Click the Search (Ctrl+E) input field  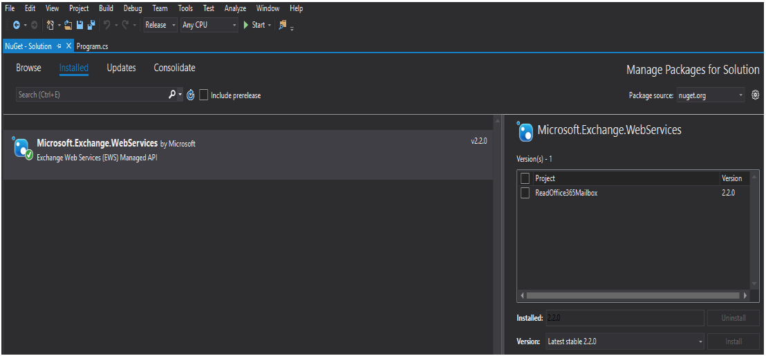click(x=91, y=95)
